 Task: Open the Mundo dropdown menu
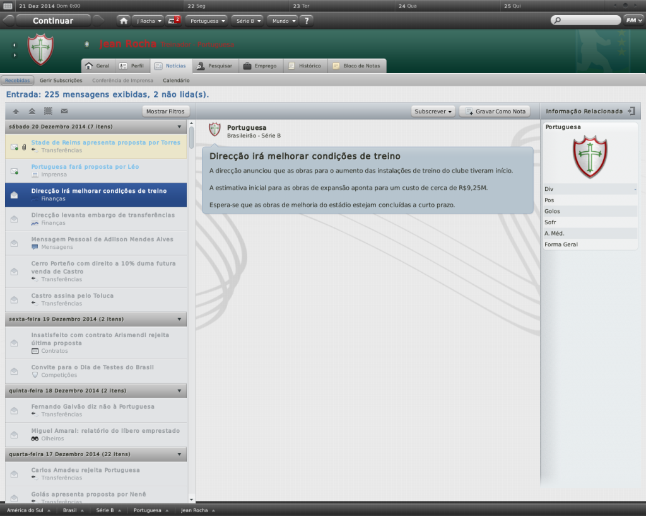pos(284,21)
